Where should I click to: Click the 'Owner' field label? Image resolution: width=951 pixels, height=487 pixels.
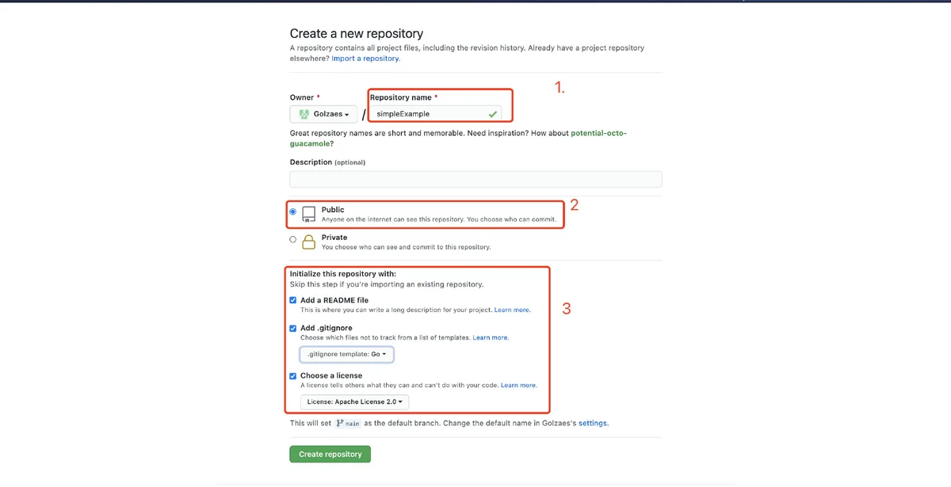point(302,97)
